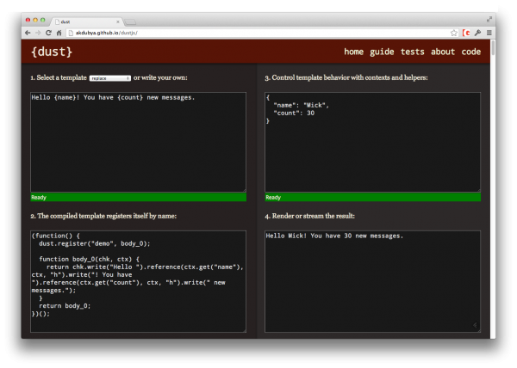Click inside the template source text area
This screenshot has width=517, height=368.
(138, 142)
